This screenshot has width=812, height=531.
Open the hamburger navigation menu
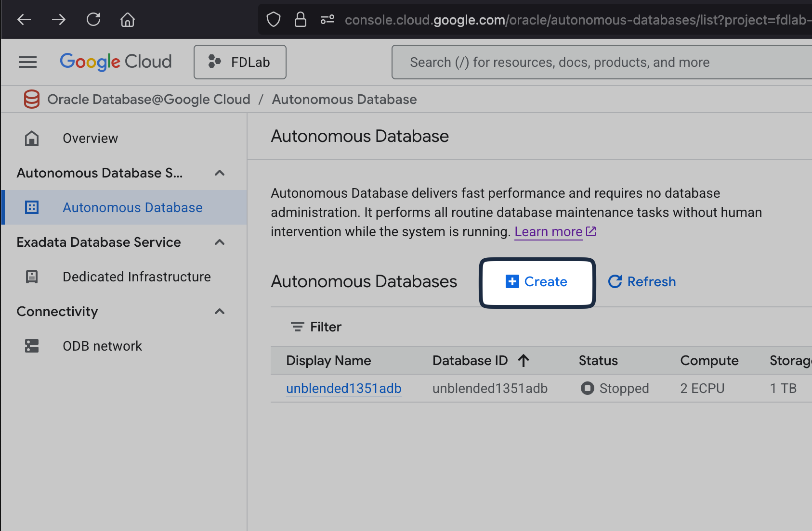28,62
